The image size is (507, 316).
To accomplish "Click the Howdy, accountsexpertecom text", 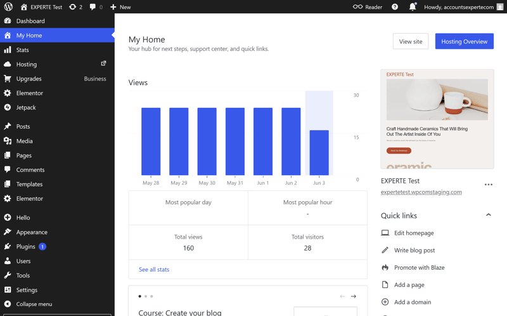I will tap(459, 7).
